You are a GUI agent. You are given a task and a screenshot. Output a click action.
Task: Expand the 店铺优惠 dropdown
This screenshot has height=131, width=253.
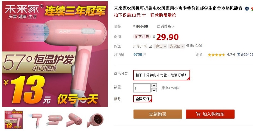166,26
